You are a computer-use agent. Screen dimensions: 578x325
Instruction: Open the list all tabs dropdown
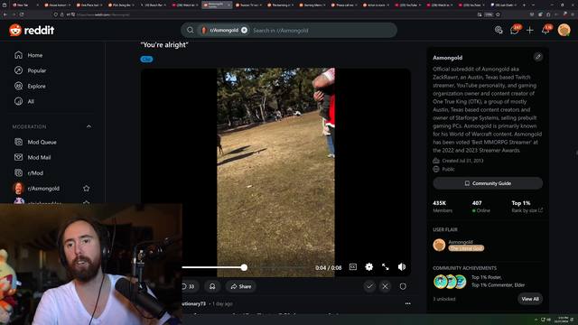click(533, 5)
